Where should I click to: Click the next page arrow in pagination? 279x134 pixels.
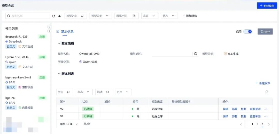tap(269, 124)
